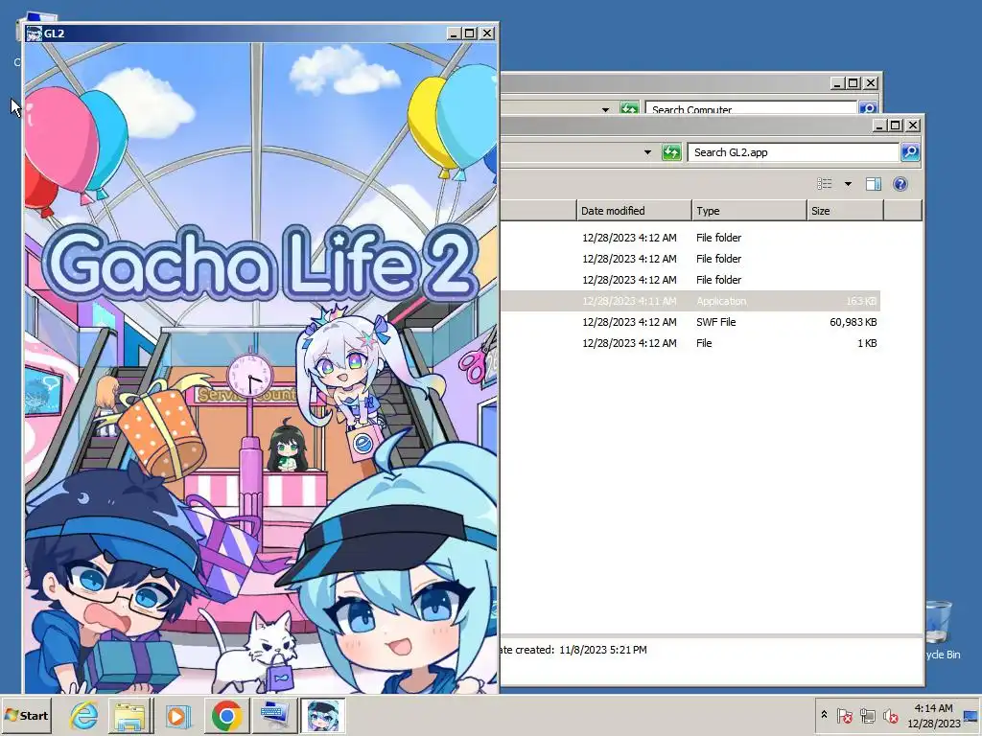982x736 pixels.
Task: Click the search magnifier in Computer window
Action: [x=867, y=108]
